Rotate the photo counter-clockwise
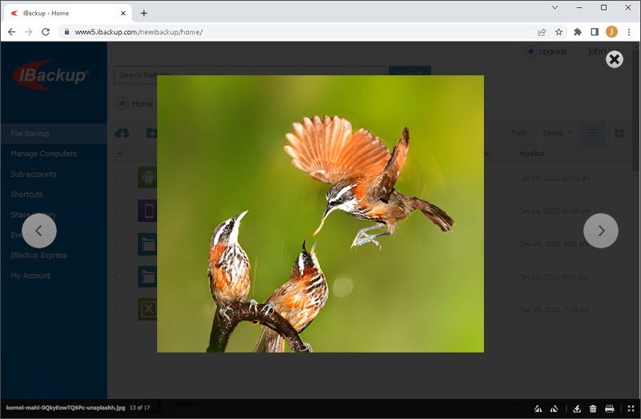Viewport: 641px width, 419px height. (x=538, y=409)
